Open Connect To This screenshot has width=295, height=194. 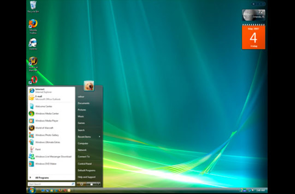pyautogui.click(x=84, y=157)
